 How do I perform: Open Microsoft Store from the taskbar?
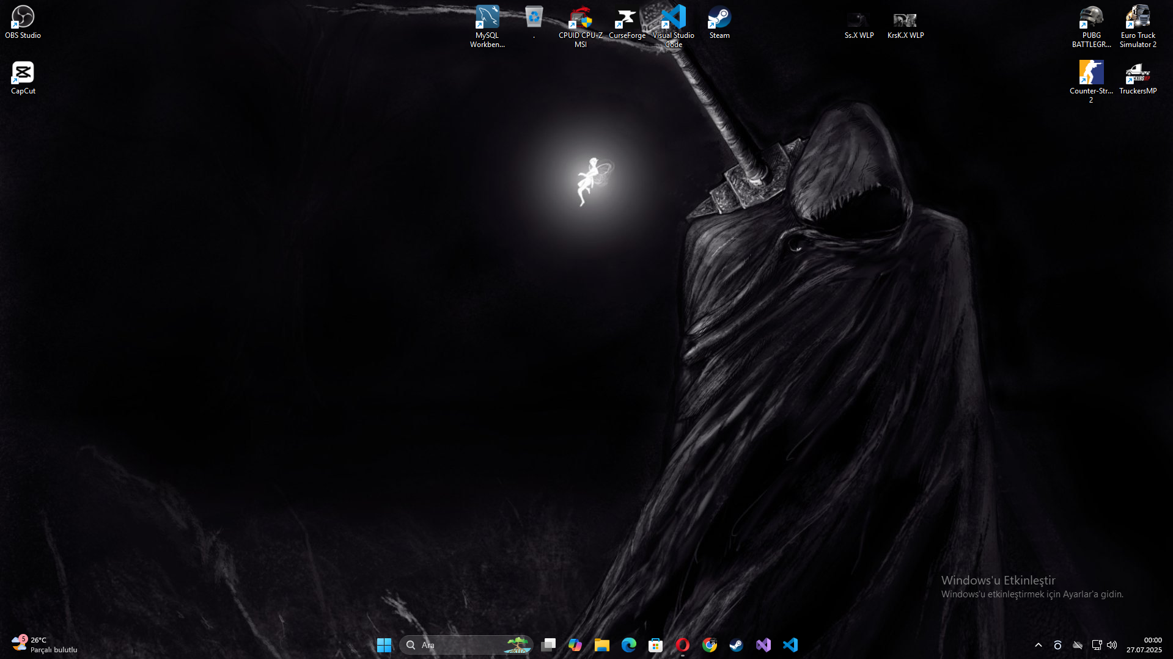656,645
